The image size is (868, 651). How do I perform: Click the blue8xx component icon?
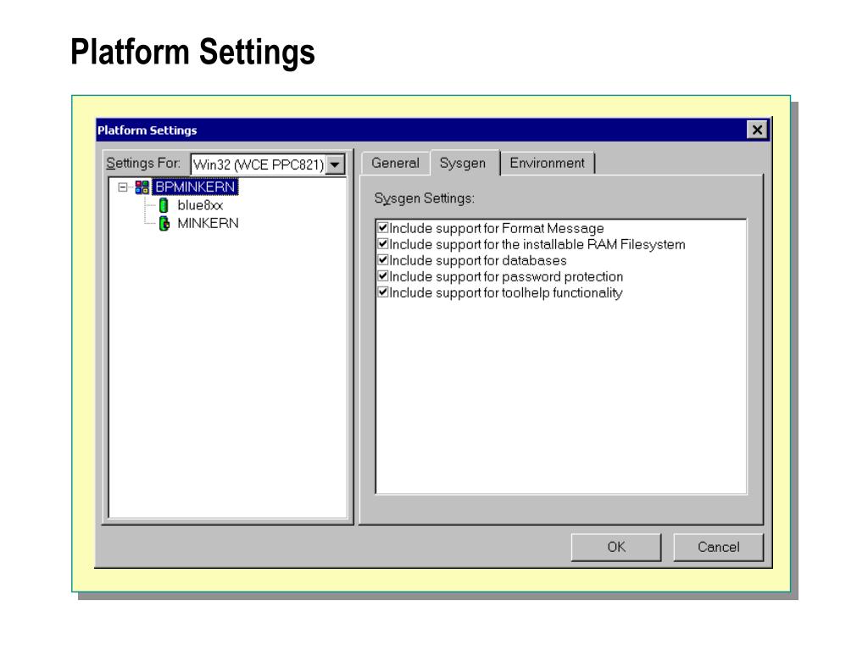click(x=164, y=205)
